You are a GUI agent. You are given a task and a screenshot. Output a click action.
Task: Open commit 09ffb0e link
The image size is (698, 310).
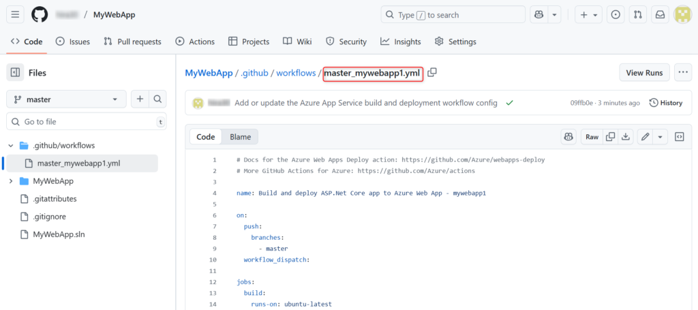click(x=581, y=103)
